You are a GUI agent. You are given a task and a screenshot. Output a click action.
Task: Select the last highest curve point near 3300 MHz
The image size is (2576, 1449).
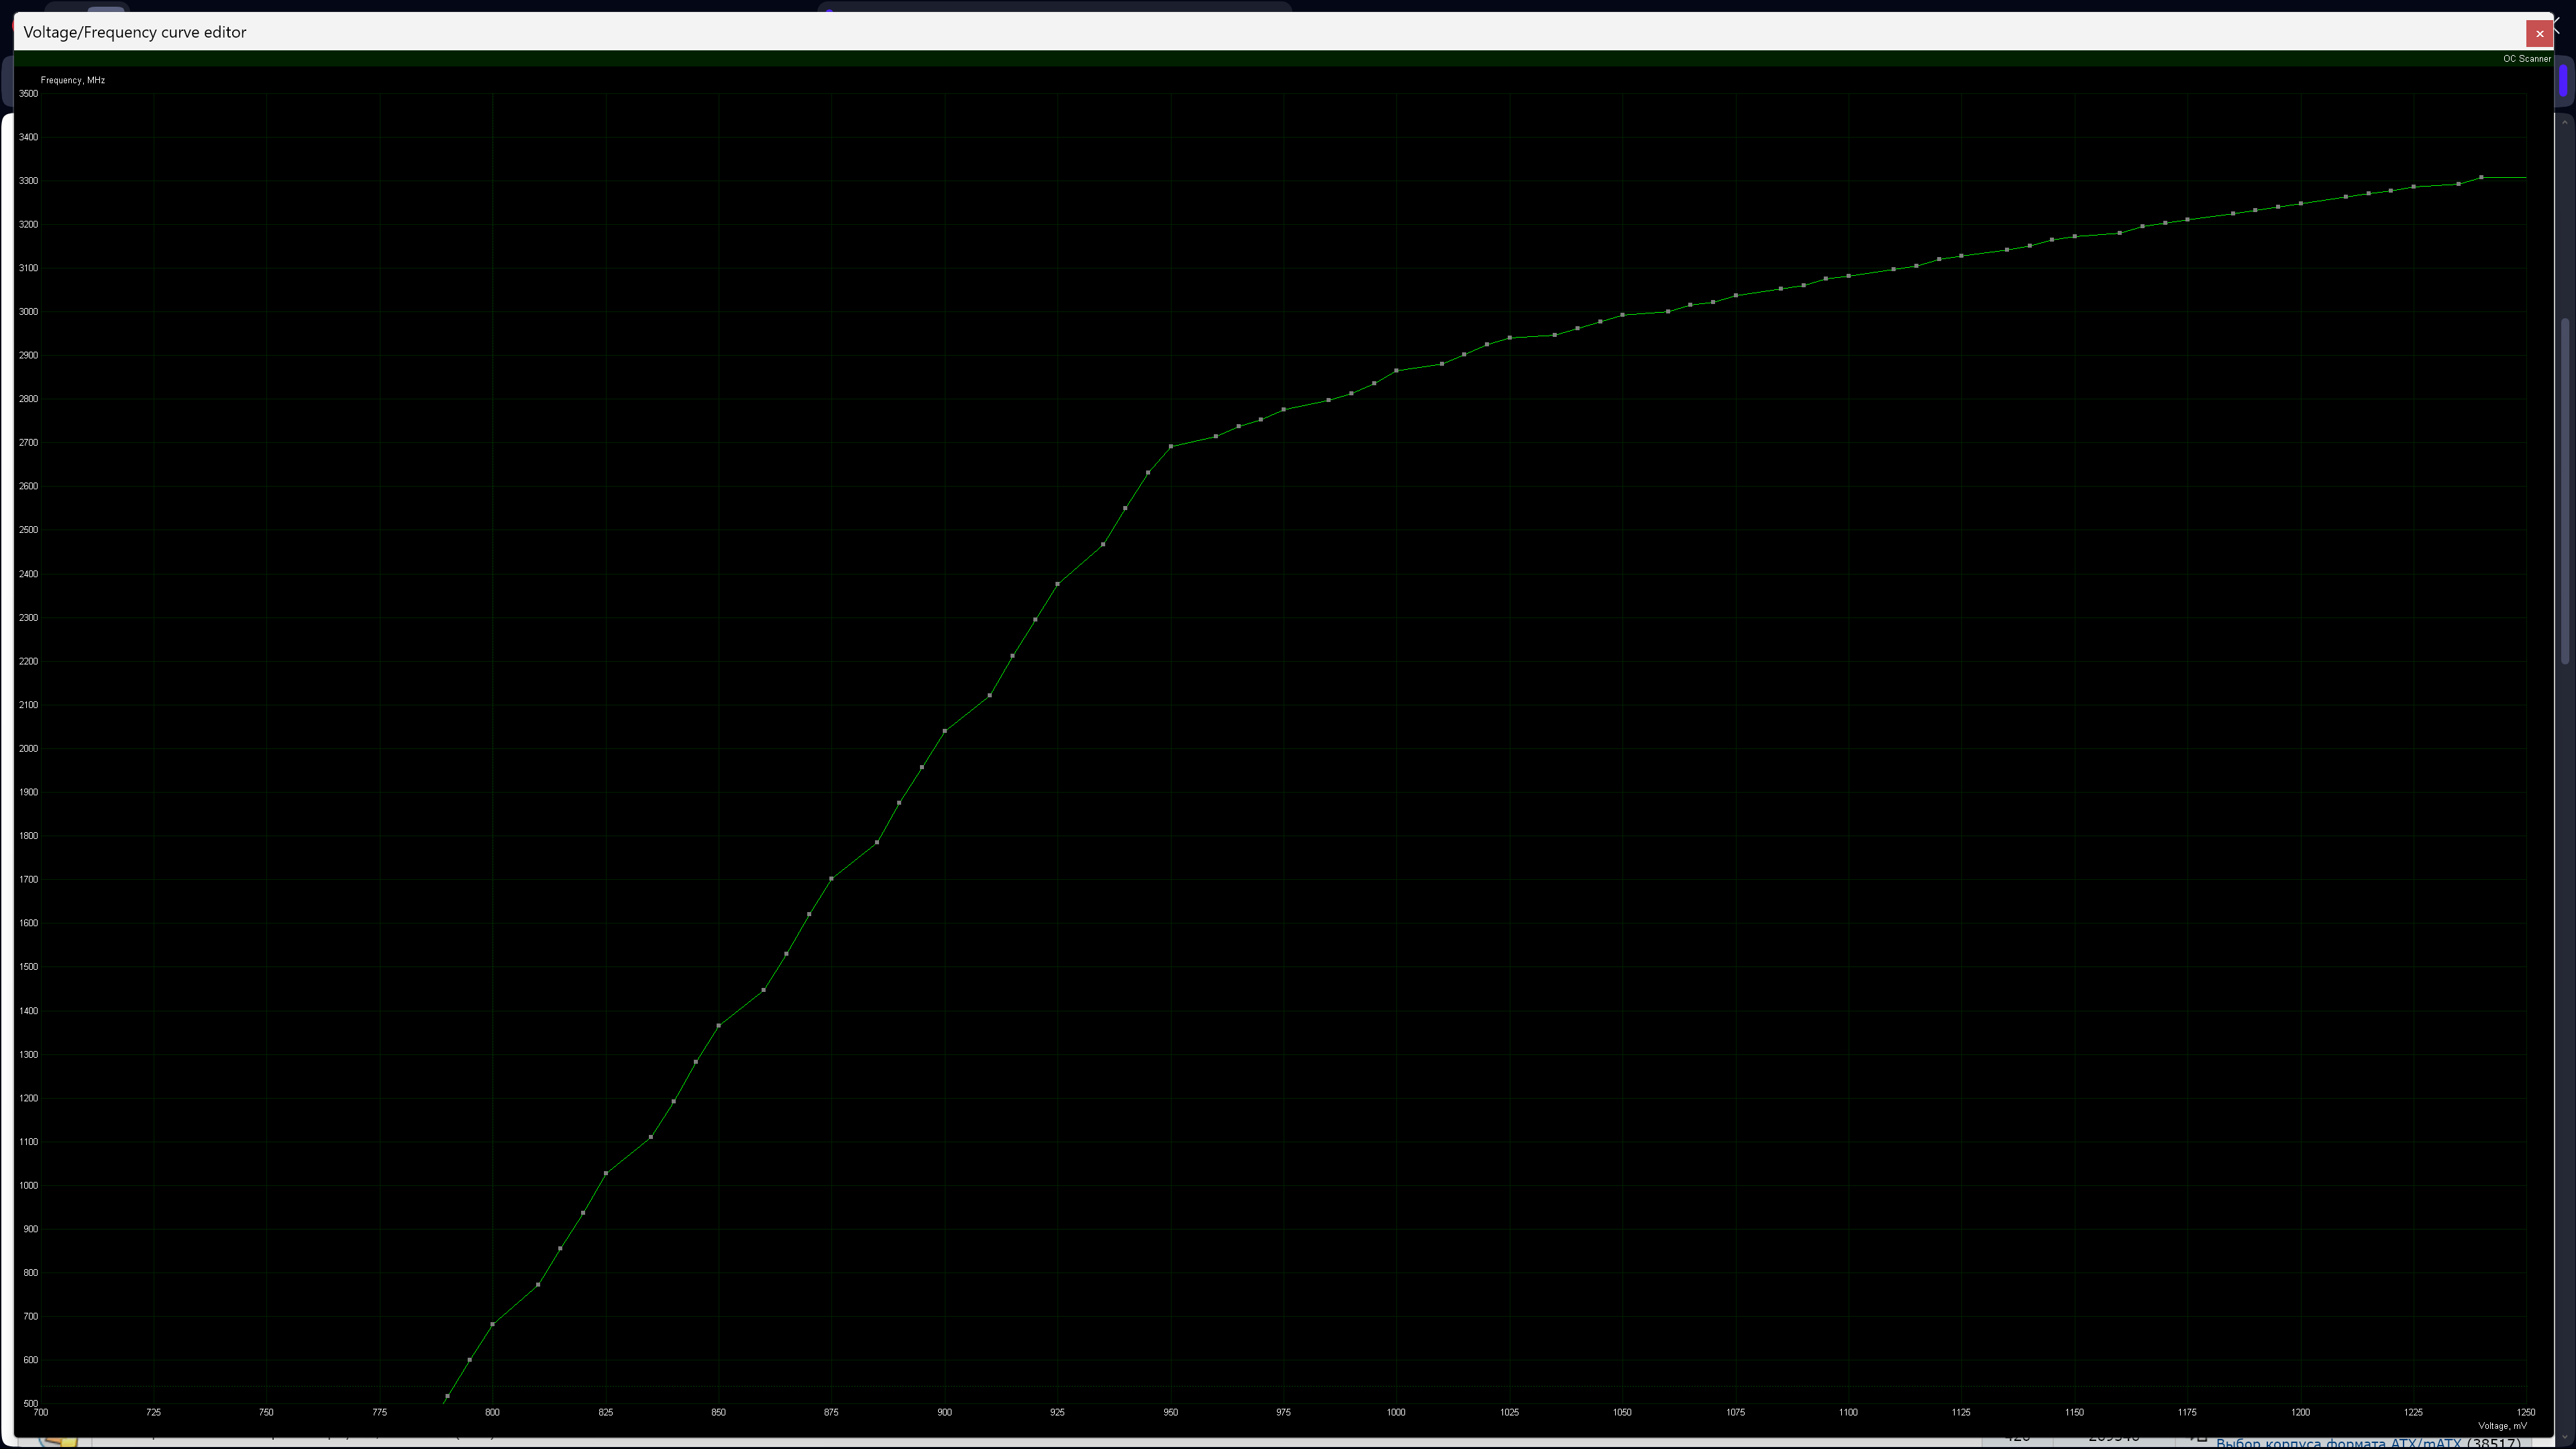(2481, 177)
